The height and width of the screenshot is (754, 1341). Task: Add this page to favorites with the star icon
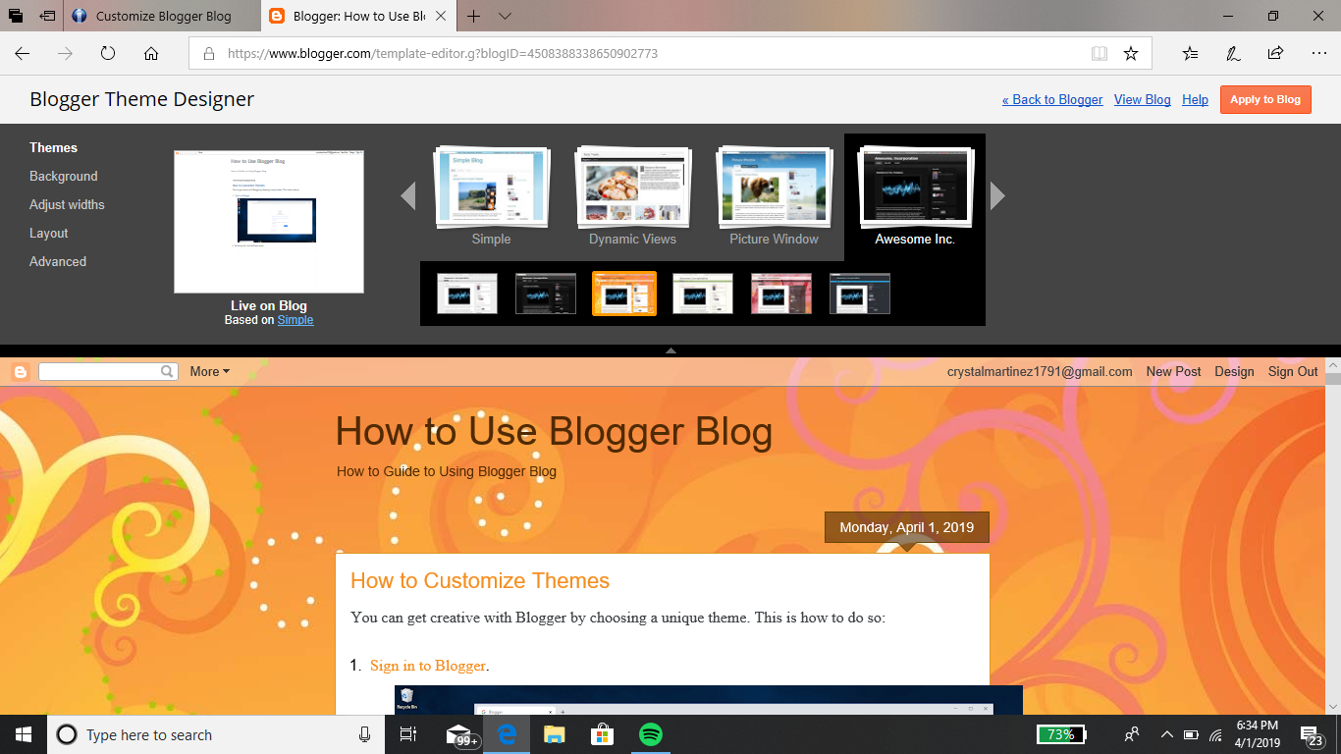coord(1129,53)
